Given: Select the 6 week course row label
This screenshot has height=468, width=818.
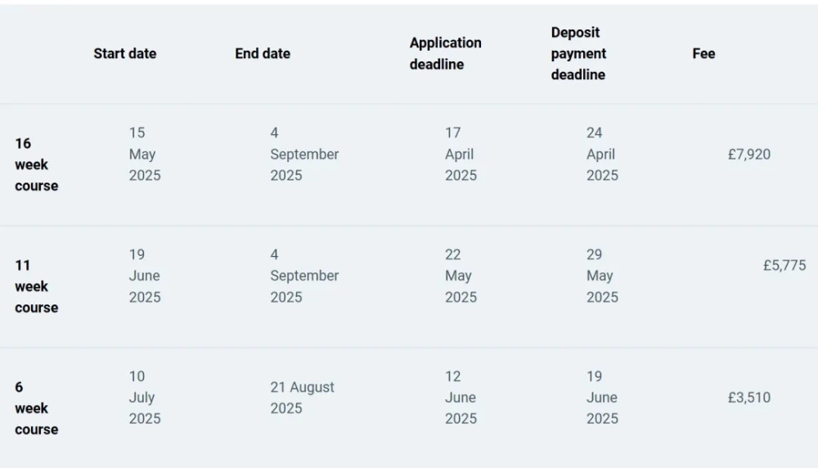Looking at the screenshot, I should 36,408.
